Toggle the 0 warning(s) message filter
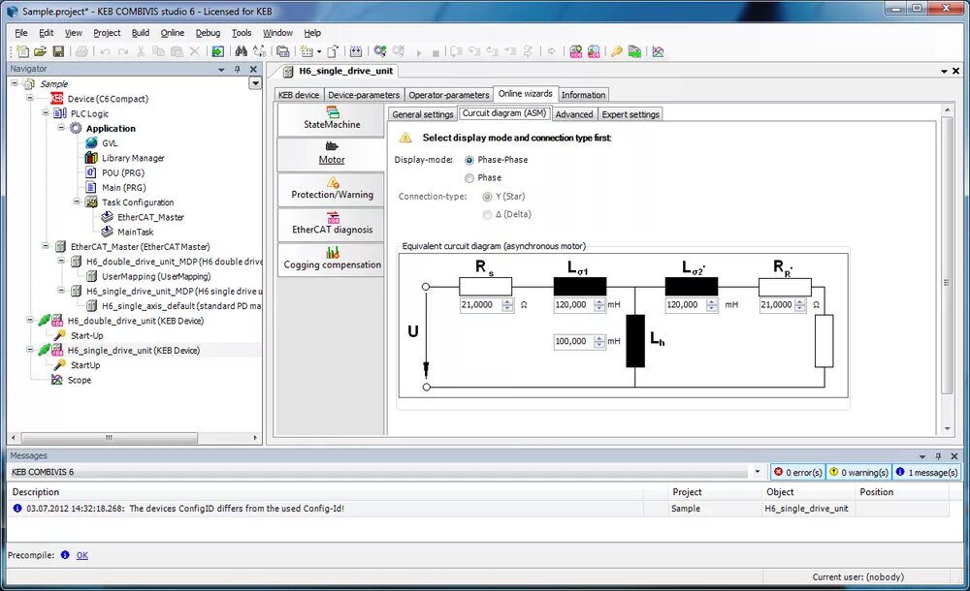This screenshot has height=591, width=970. click(858, 472)
